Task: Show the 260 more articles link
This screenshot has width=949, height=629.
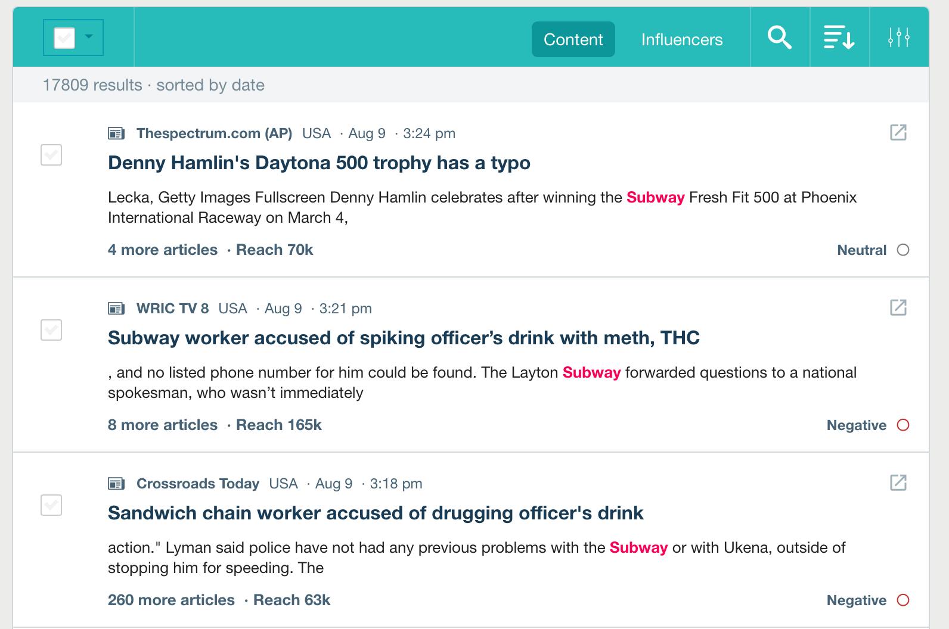Action: coord(171,600)
